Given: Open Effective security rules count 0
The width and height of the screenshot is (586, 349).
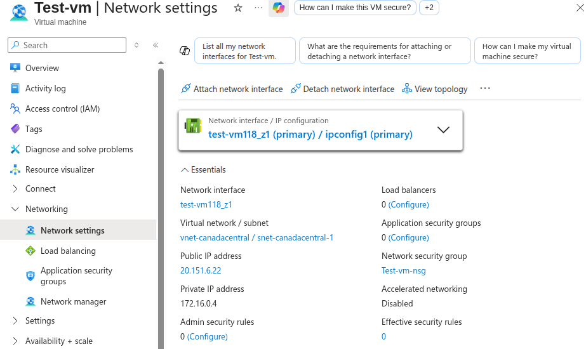Looking at the screenshot, I should (383, 337).
